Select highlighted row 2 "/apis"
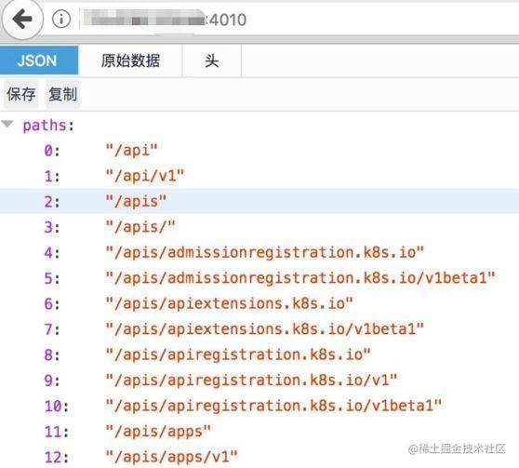This screenshot has width=519, height=468. 259,201
